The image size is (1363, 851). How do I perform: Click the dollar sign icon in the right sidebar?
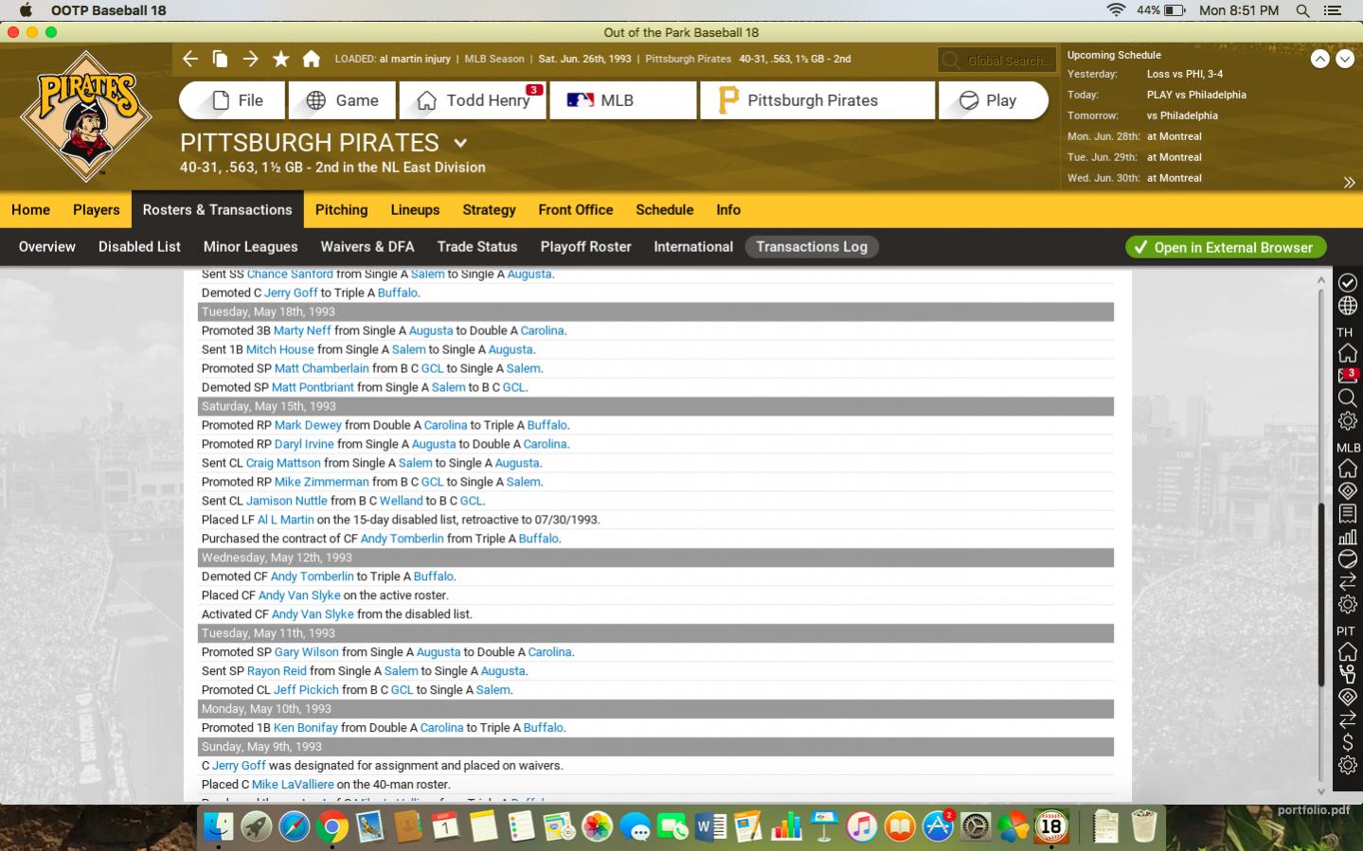(x=1347, y=742)
